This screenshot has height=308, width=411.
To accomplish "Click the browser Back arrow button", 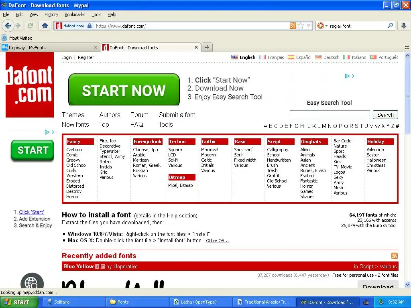I will tap(8, 26).
